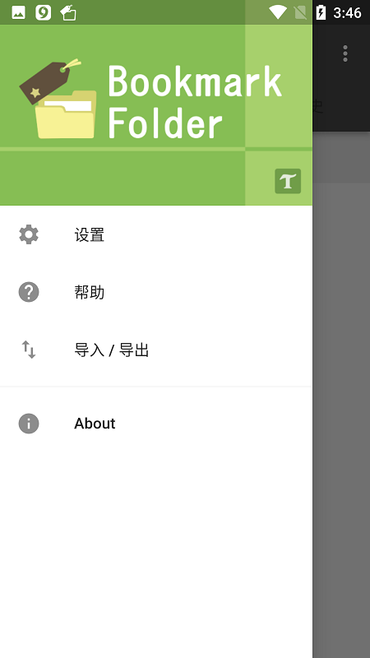Click the settings gear icon
This screenshot has width=370, height=658.
(29, 234)
